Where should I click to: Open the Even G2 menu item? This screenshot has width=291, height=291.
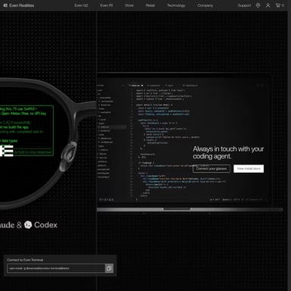pos(81,5)
